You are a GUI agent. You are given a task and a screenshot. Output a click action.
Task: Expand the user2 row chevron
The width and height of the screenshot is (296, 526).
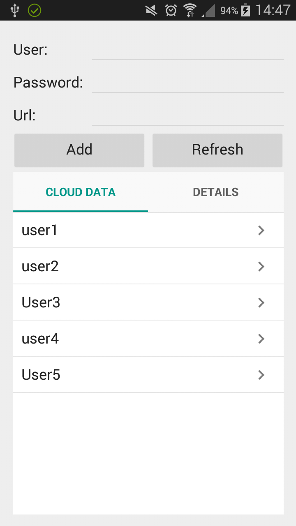(x=261, y=267)
